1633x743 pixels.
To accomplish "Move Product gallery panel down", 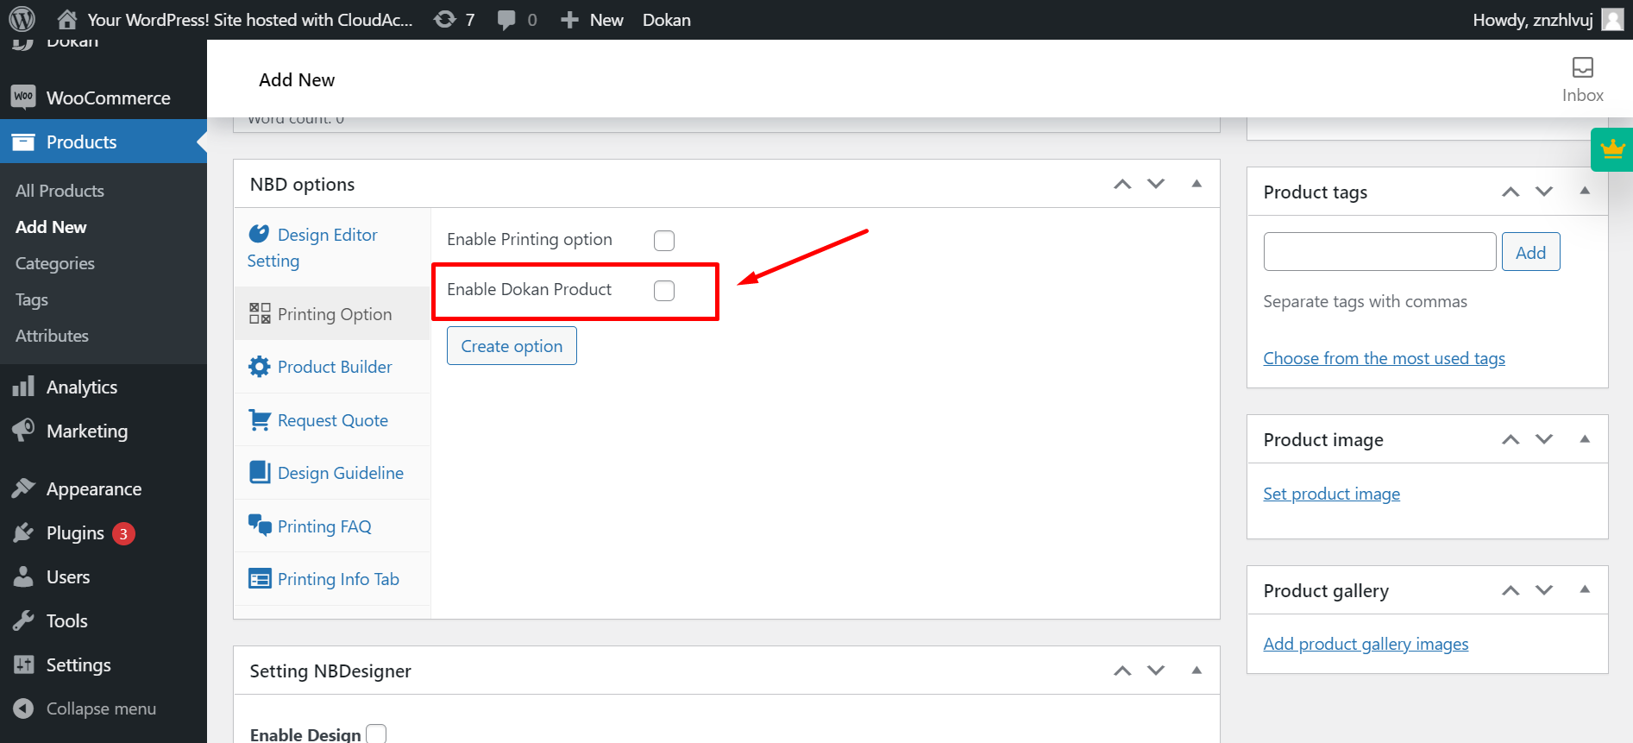I will click(1544, 590).
